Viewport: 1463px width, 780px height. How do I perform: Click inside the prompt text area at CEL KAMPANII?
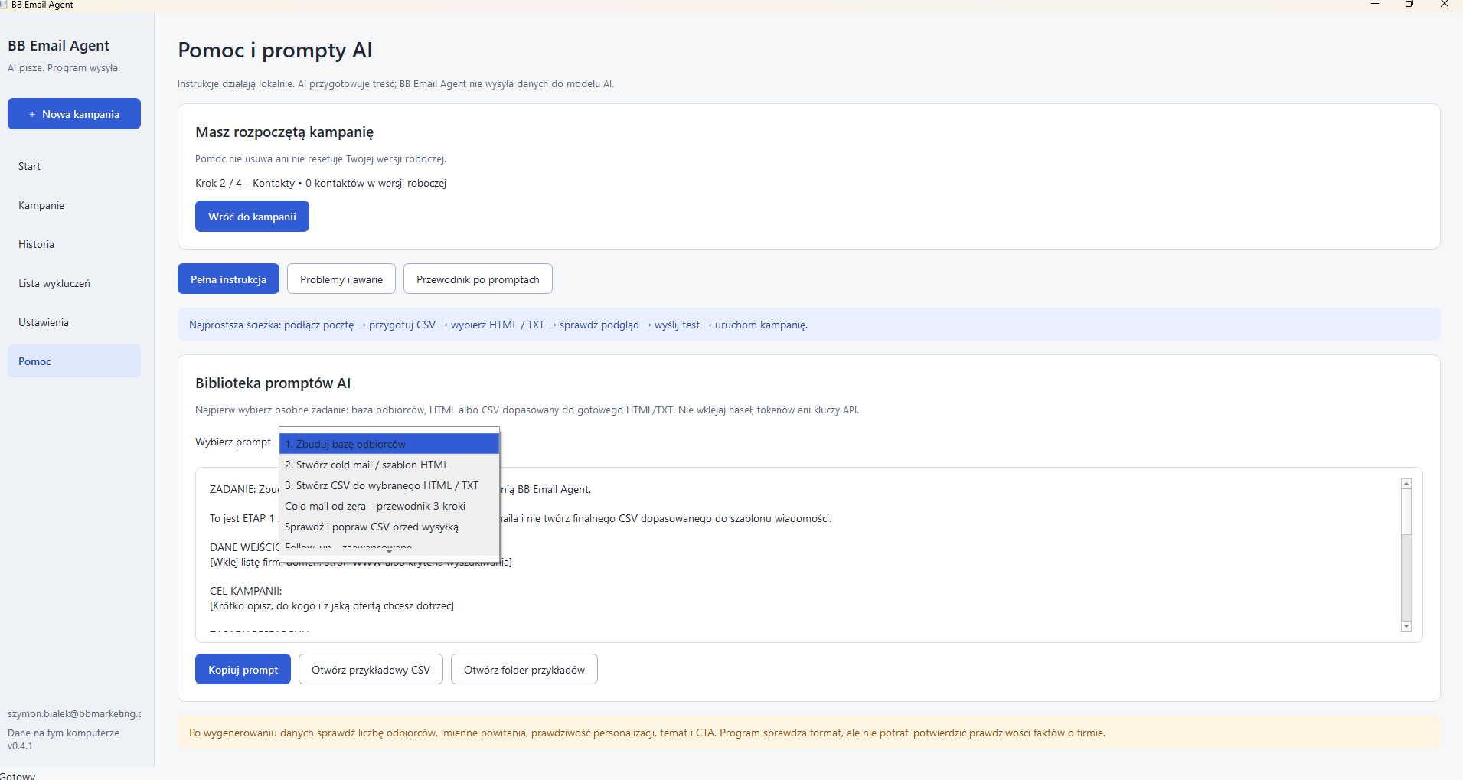(x=246, y=591)
